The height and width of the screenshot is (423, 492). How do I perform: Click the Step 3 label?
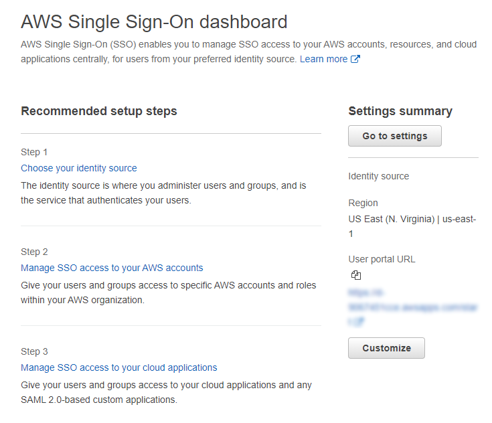click(34, 351)
